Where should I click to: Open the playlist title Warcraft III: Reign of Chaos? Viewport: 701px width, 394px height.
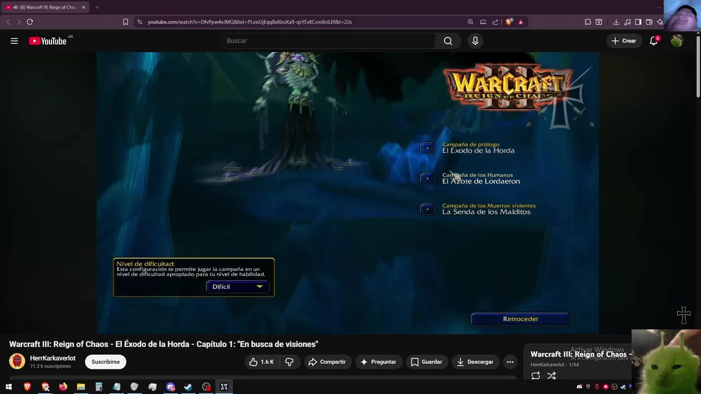coord(581,354)
